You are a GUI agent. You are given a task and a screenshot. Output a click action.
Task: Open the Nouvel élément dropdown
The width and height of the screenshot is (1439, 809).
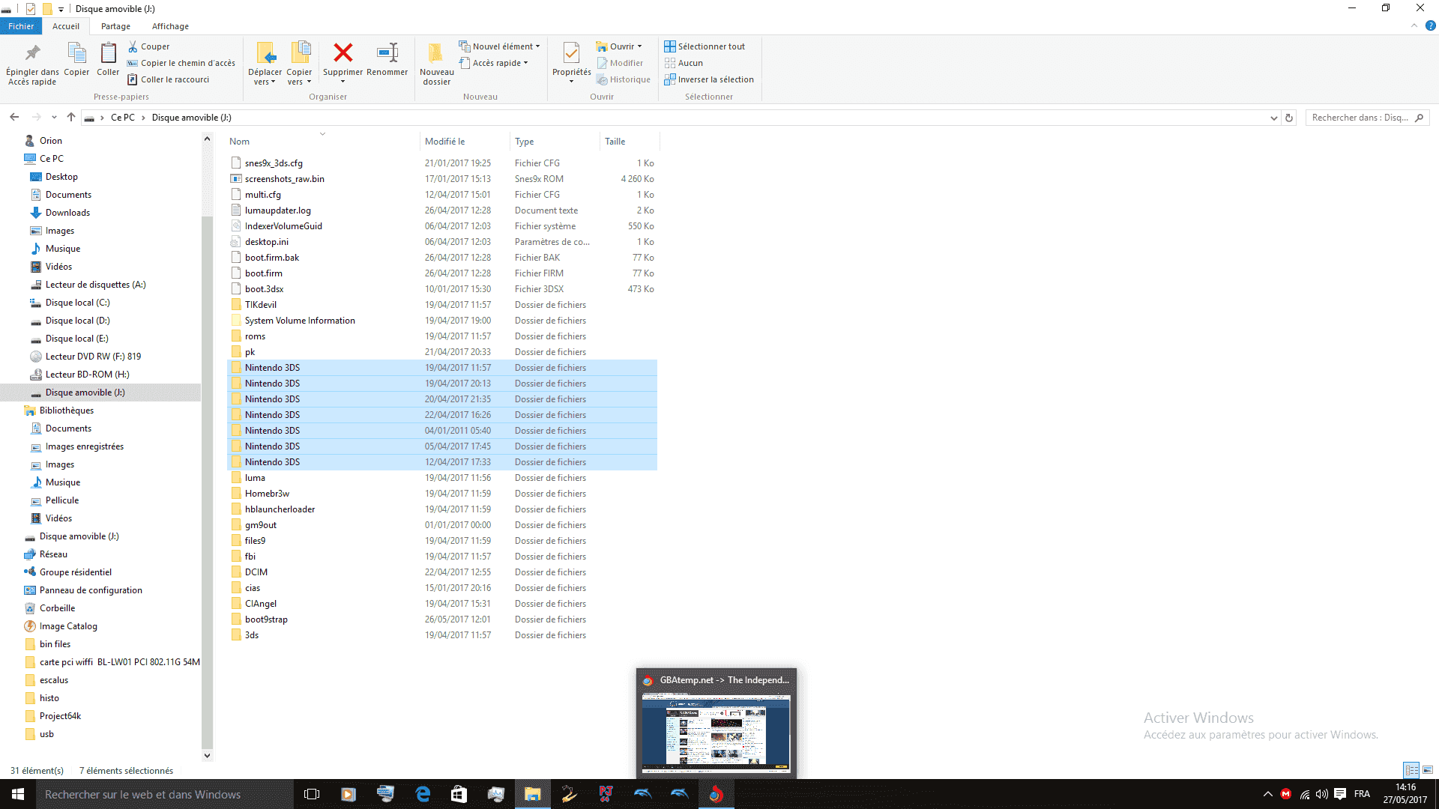point(499,46)
